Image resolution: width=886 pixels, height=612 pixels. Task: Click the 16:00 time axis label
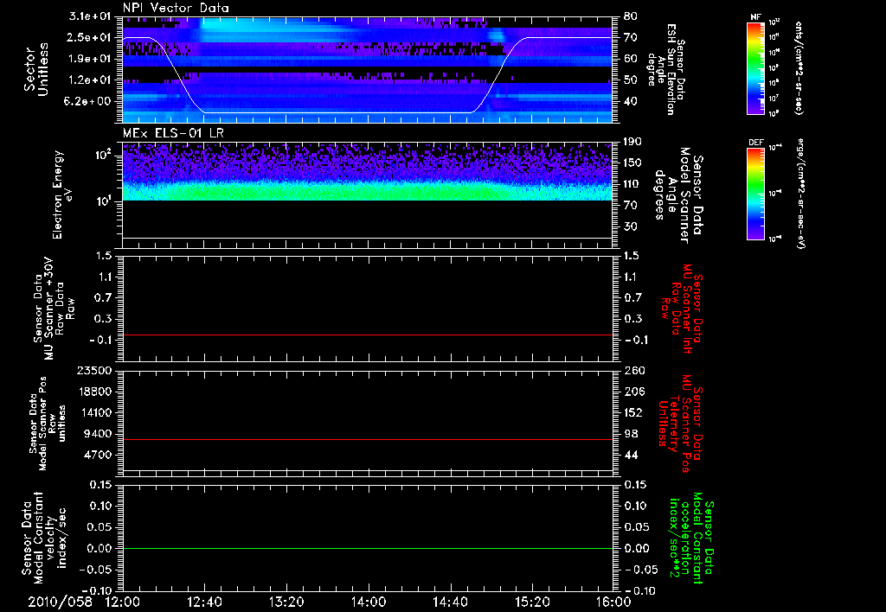click(613, 602)
